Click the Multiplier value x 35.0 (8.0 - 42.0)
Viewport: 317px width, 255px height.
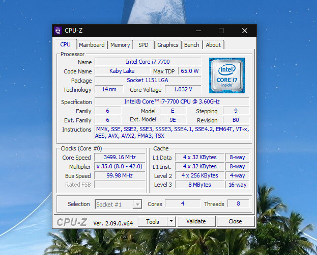coord(120,166)
